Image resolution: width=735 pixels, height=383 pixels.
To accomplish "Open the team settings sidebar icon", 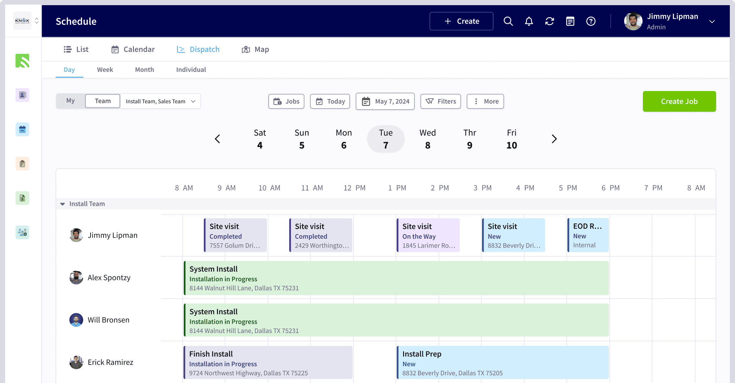I will [x=22, y=233].
